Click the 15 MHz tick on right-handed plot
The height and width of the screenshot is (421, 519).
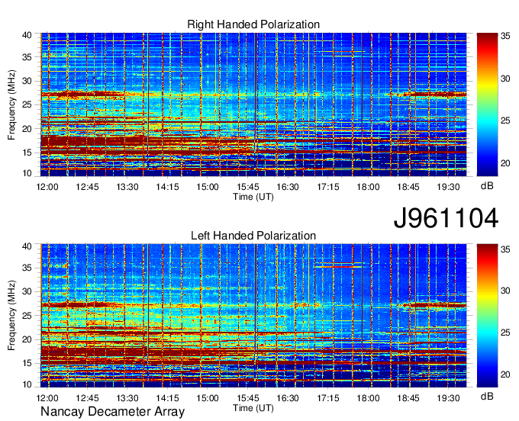(x=27, y=153)
